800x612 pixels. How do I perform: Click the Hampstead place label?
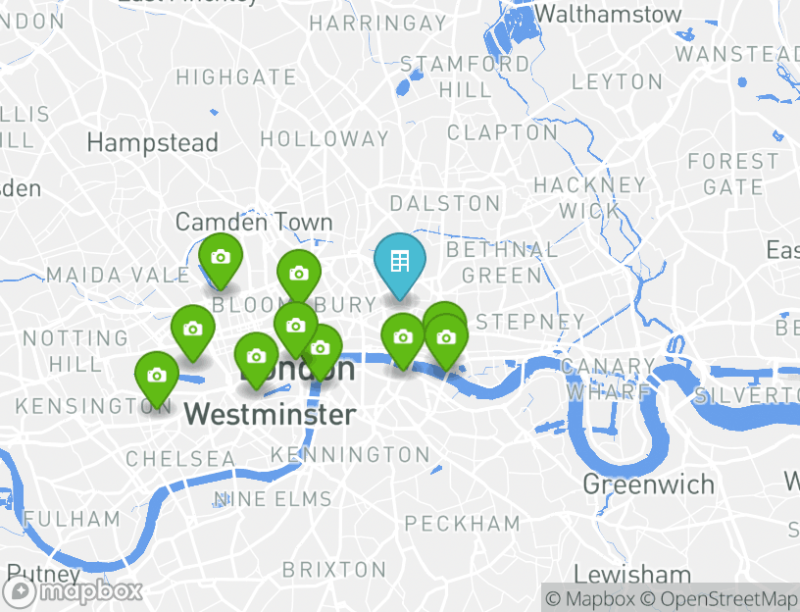point(153,142)
